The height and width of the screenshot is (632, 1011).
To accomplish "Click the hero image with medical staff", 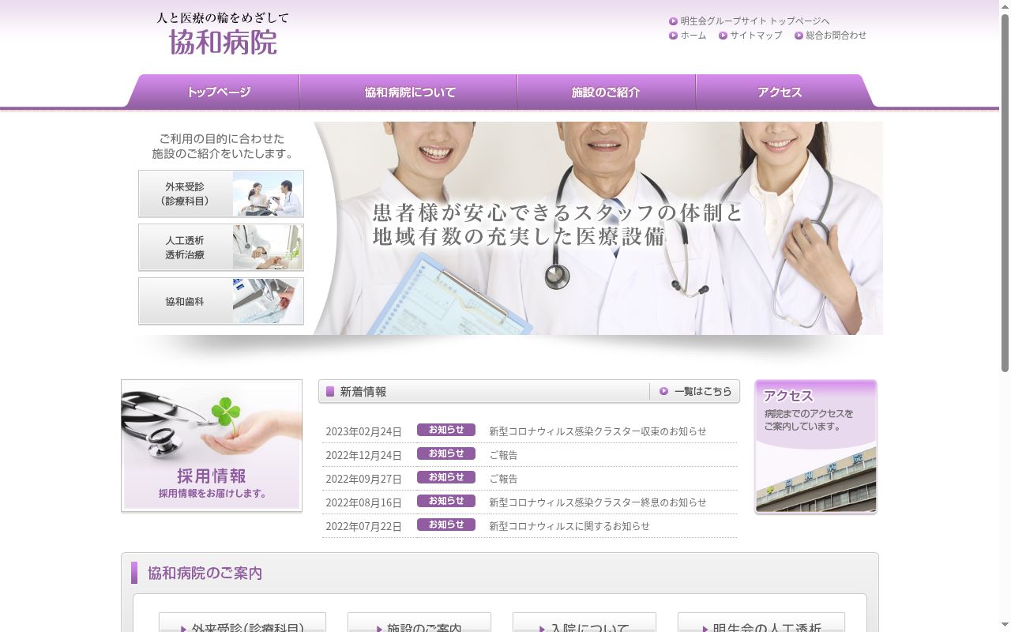I will click(598, 228).
